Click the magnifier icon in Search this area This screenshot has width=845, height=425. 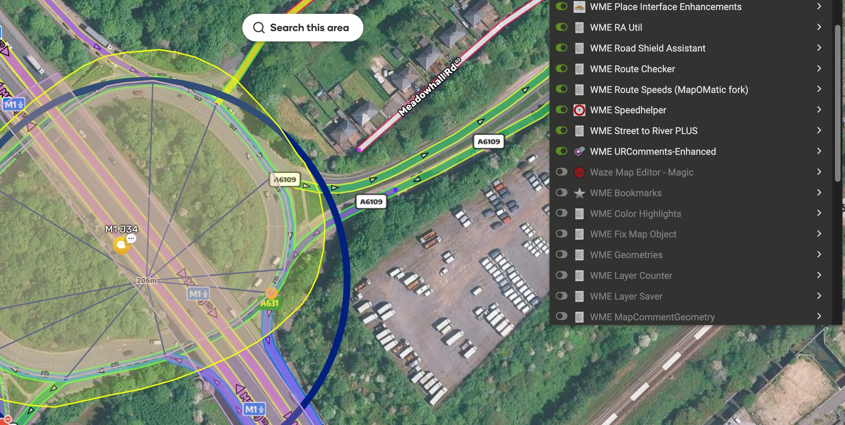click(x=259, y=28)
